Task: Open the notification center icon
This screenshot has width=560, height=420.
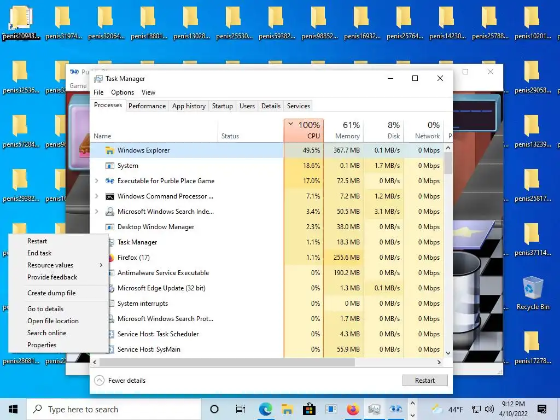Action: [x=542, y=409]
